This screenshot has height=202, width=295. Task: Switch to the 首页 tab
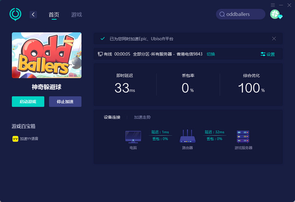[54, 15]
